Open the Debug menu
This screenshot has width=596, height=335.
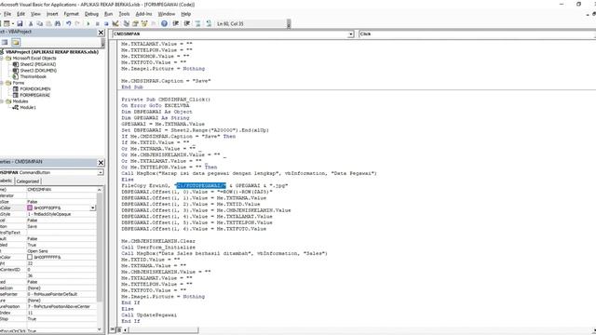pyautogui.click(x=91, y=14)
